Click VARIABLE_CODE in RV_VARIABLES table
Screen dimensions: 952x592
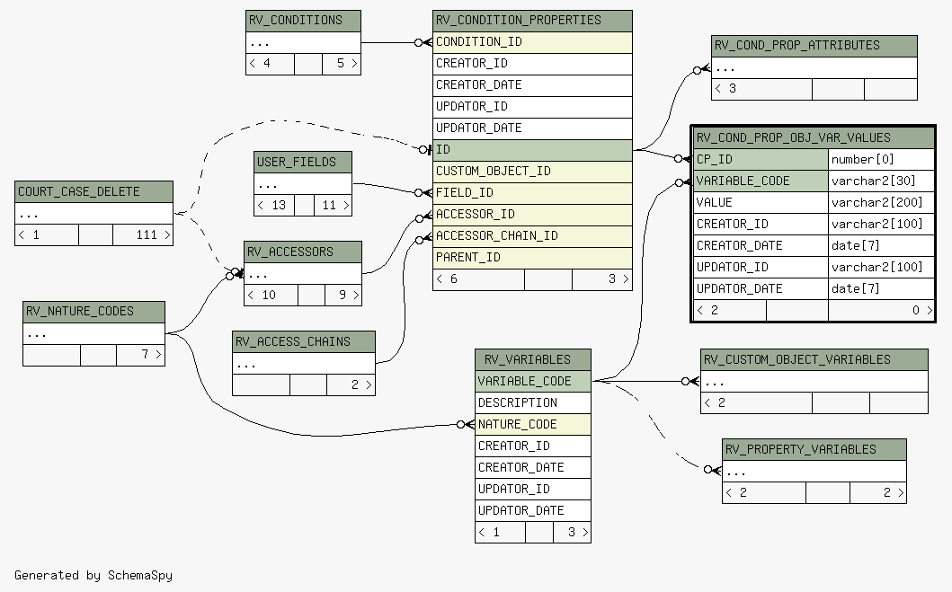532,382
